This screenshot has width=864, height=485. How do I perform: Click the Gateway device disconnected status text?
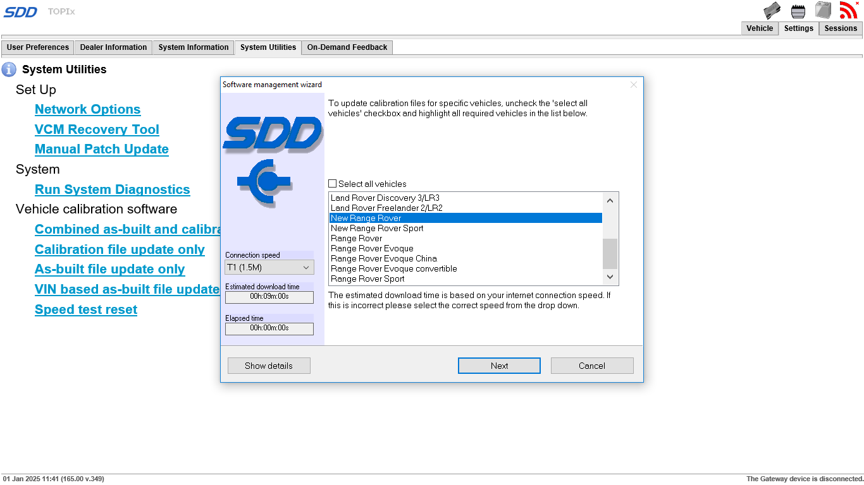pos(805,479)
